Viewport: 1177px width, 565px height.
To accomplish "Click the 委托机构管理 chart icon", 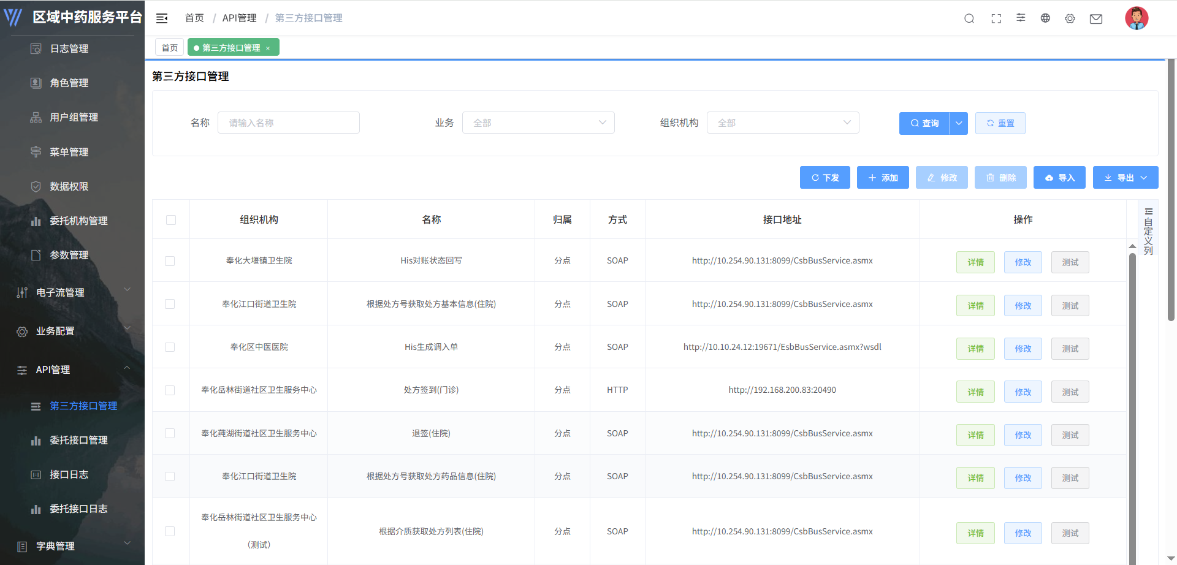I will tap(36, 221).
